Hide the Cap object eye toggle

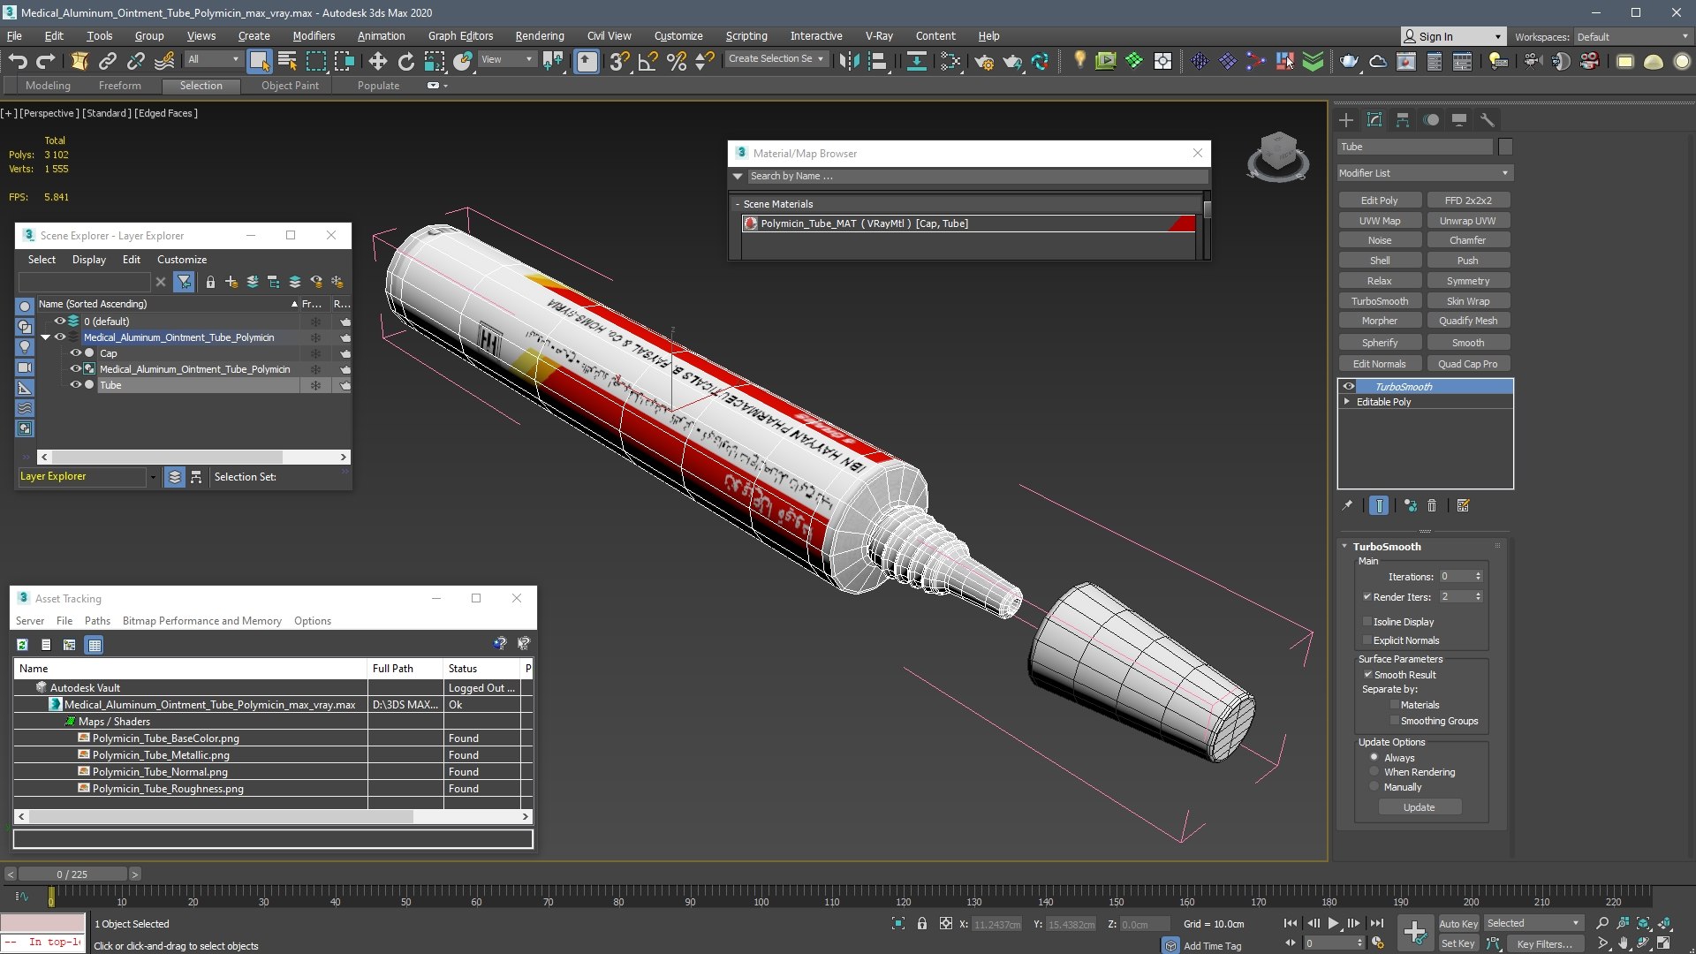click(x=75, y=353)
